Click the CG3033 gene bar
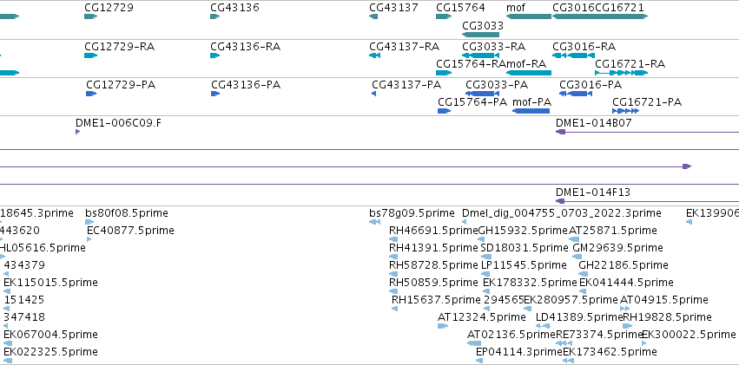The height and width of the screenshot is (365, 739). 480,35
